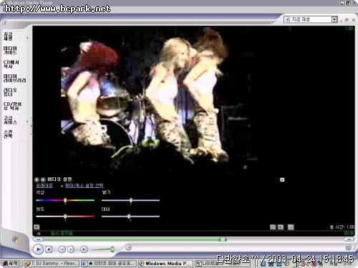Click the 시간: 1:00 text

(344, 227)
